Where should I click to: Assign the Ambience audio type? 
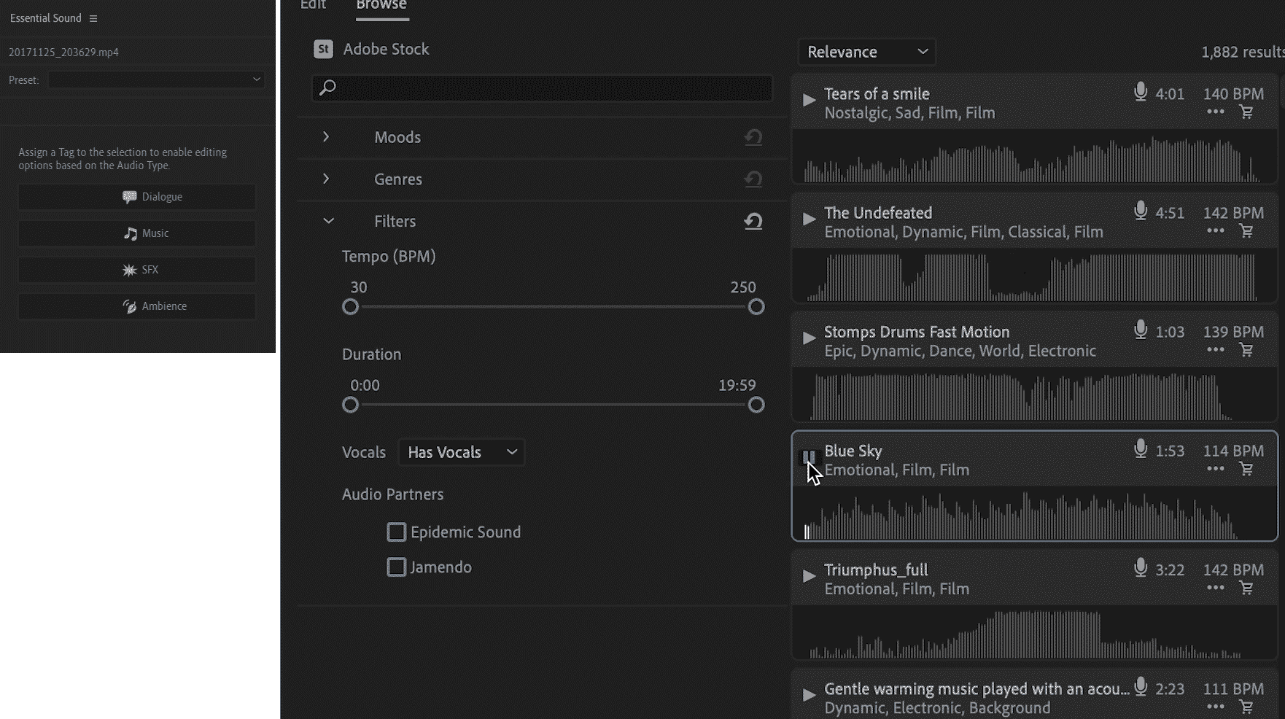[137, 306]
